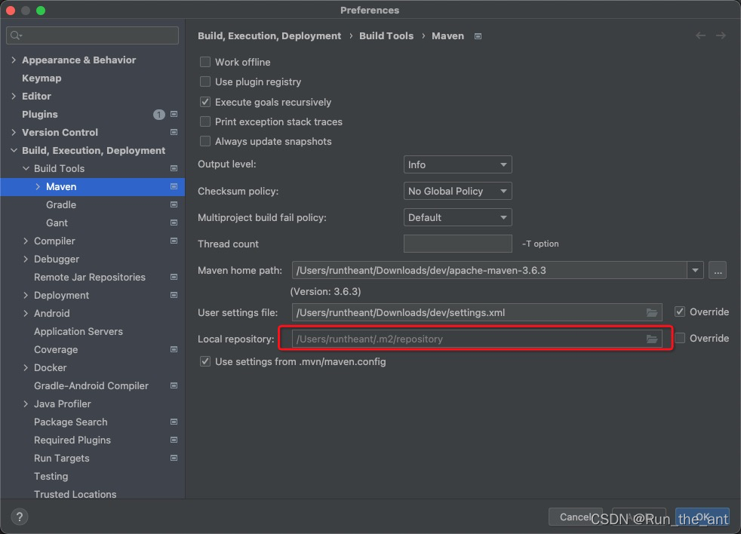Image resolution: width=741 pixels, height=534 pixels.
Task: Click the forward arrow in the header
Action: 721,35
